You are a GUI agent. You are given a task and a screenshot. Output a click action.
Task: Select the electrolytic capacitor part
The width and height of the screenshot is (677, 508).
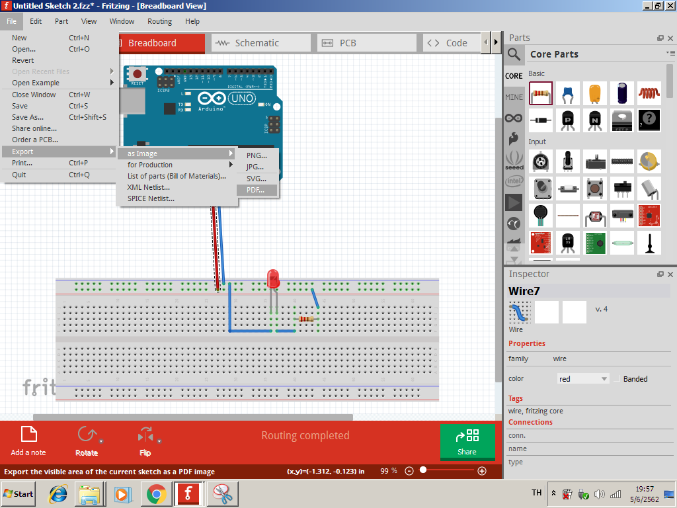622,93
